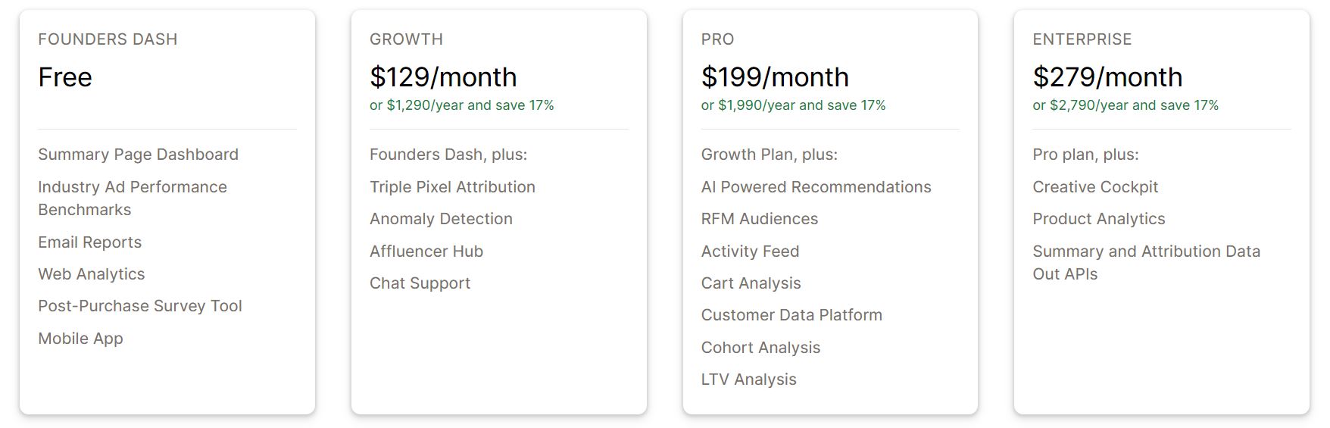The image size is (1330, 428).
Task: Select the LTV Analysis feature
Action: [748, 380]
